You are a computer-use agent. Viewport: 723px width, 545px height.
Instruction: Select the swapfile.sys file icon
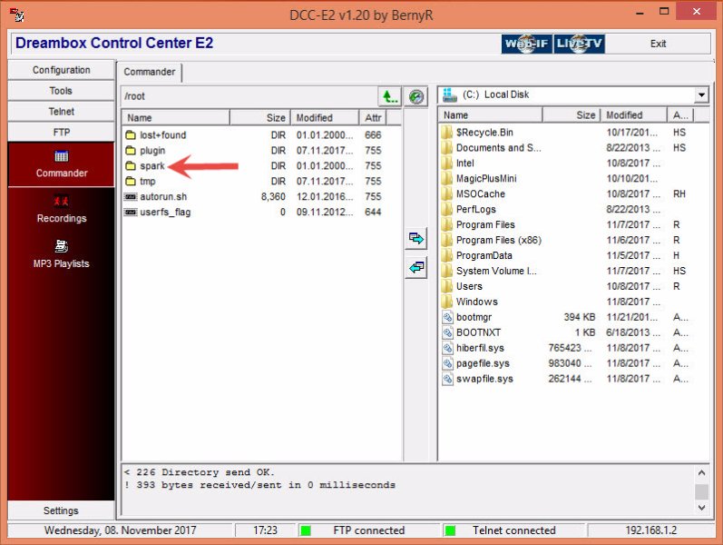(x=447, y=379)
